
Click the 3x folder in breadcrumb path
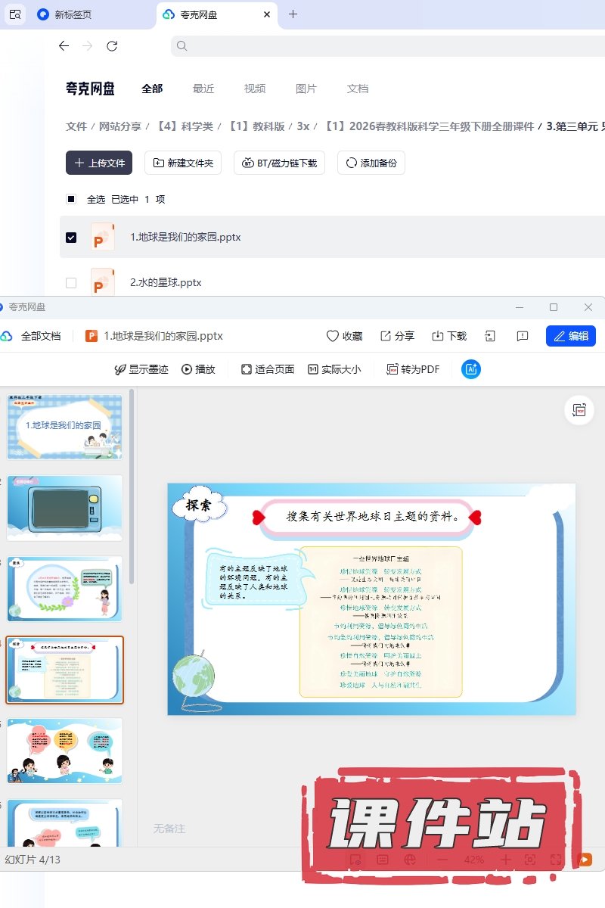point(302,126)
